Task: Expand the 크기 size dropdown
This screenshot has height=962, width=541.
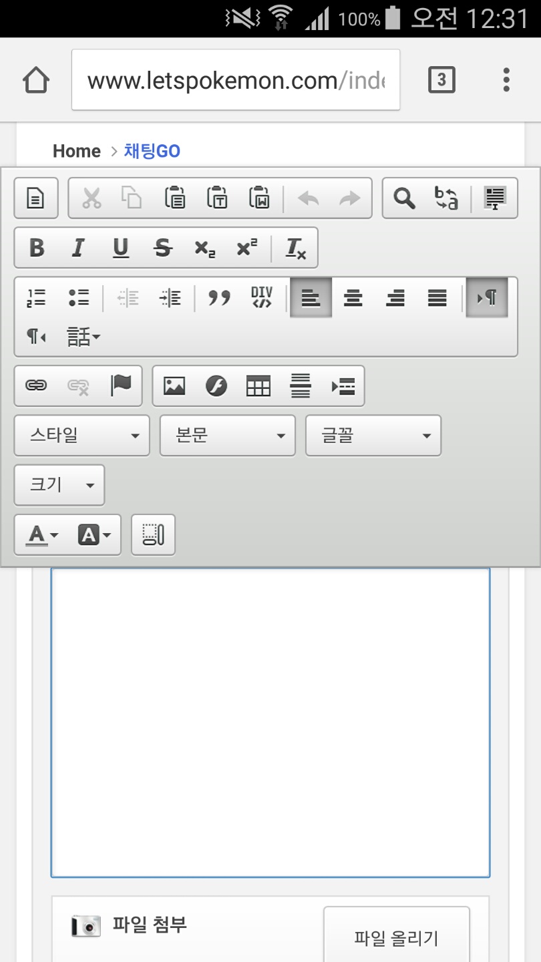Action: tap(59, 485)
